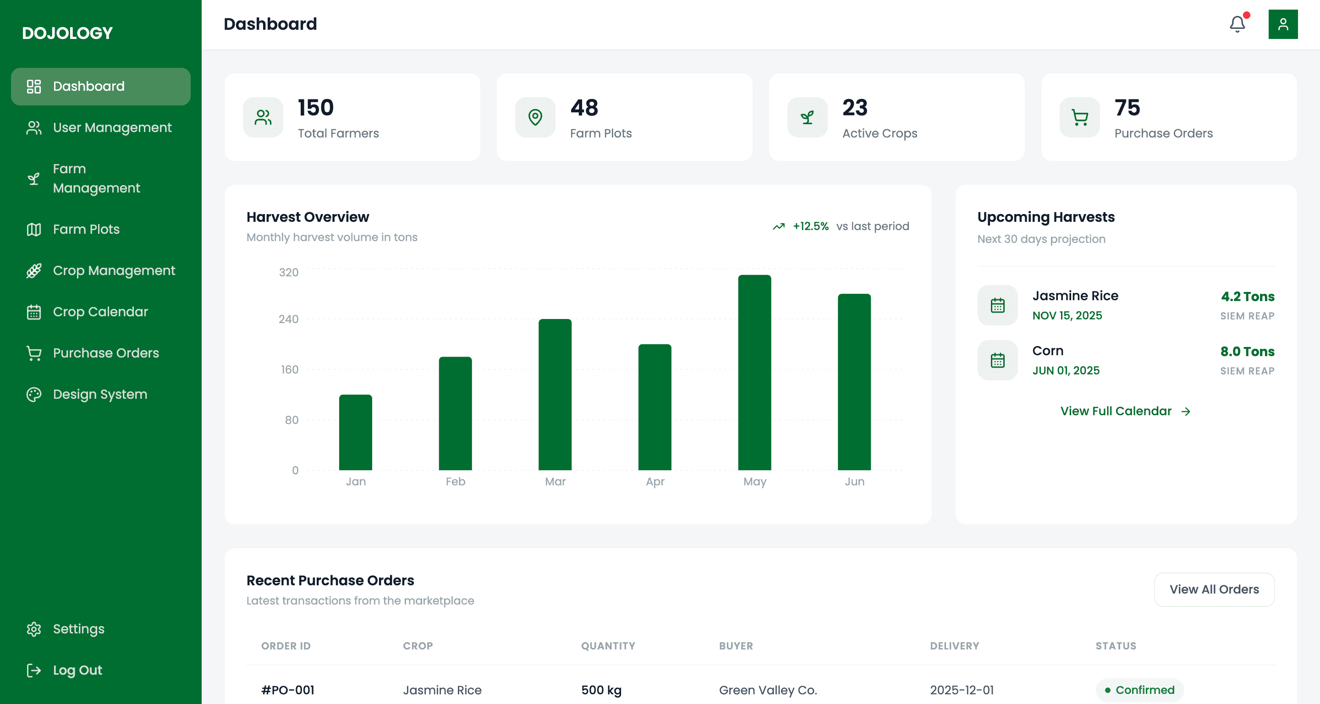Image resolution: width=1320 pixels, height=704 pixels.
Task: Navigate to Farm Plots menu item
Action: point(100,229)
